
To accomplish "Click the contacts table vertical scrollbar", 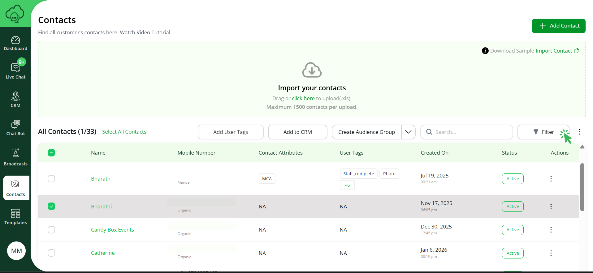I will [582, 187].
